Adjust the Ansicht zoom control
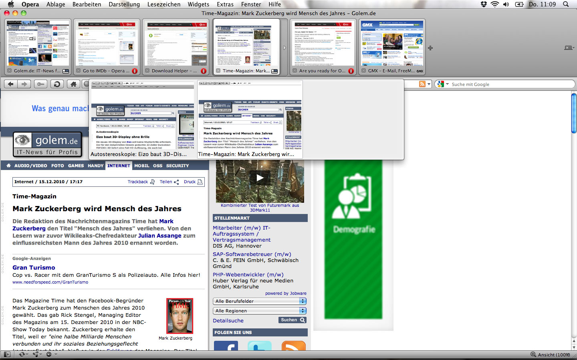Image resolution: width=577 pixels, height=360 pixels. click(550, 355)
